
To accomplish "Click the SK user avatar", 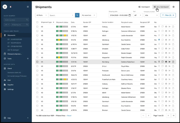I will click(5, 7).
